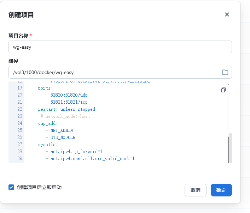Click the commented network_mode: host line
This screenshot has width=250, height=213.
65,116
